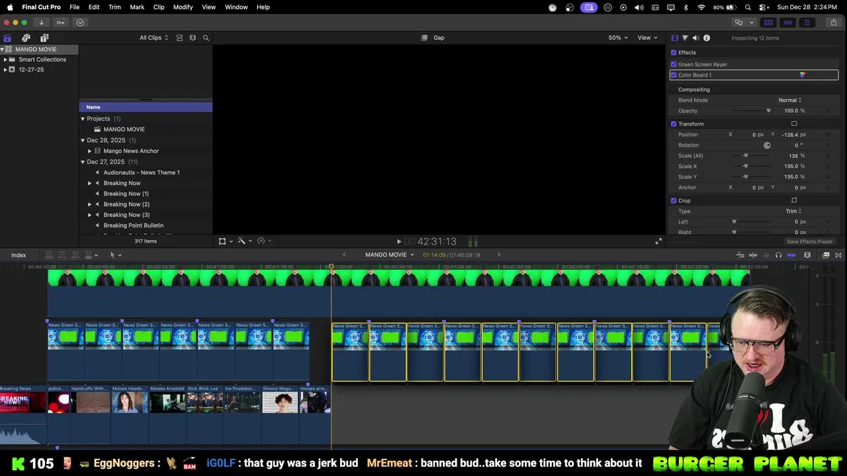Open Photos and Audio sidebar icon
Viewport: 847px width, 476px height.
[26, 38]
